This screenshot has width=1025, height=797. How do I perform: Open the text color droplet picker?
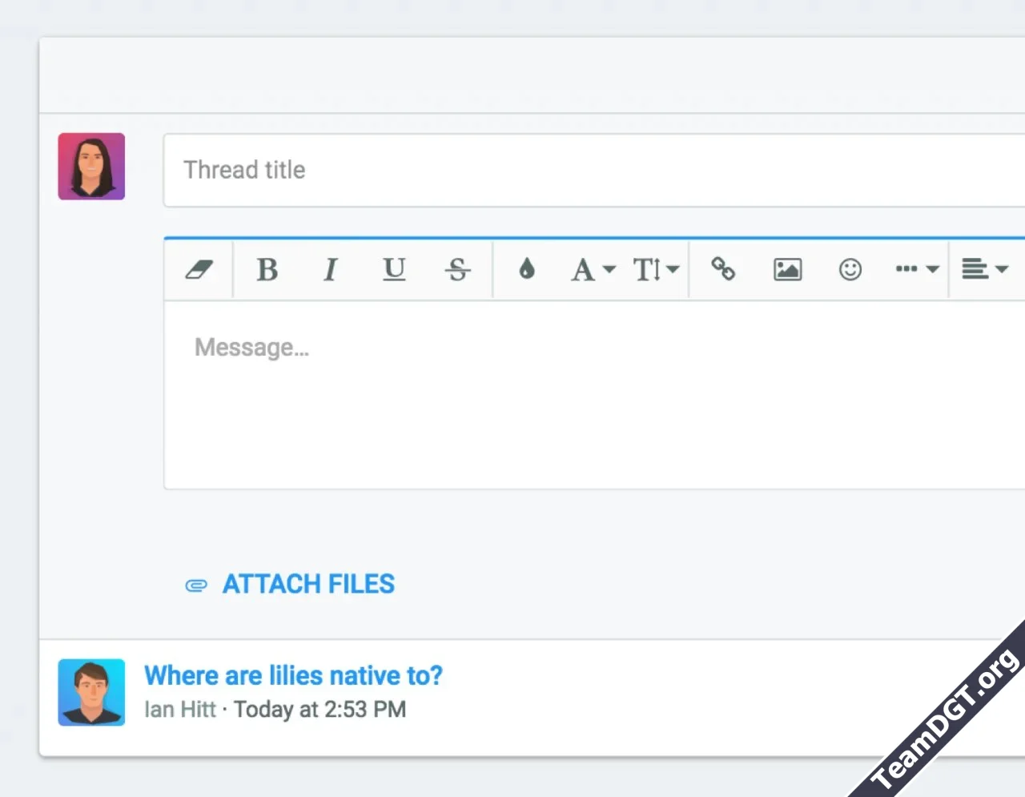coord(526,270)
